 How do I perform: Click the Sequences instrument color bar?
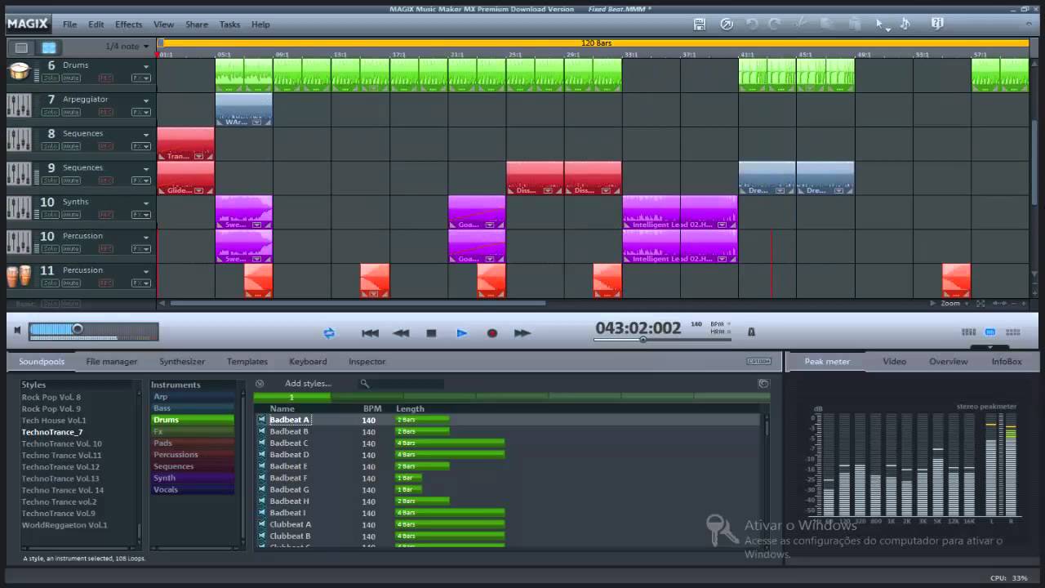pyautogui.click(x=193, y=466)
